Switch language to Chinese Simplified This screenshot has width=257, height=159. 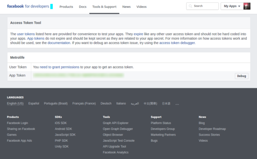click(151, 103)
